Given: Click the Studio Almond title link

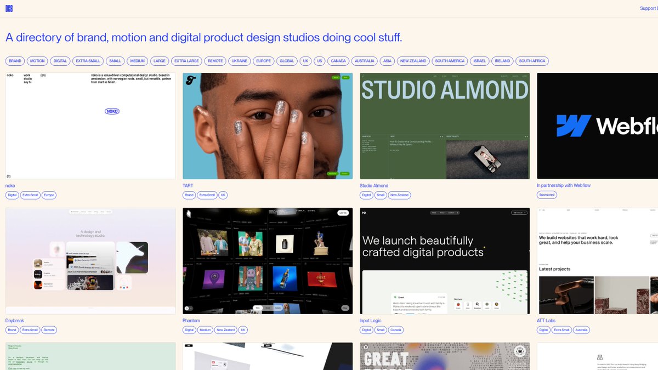Looking at the screenshot, I should pos(374,186).
